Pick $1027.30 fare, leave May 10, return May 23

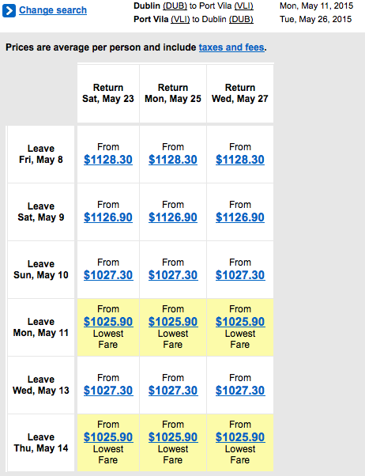point(108,274)
